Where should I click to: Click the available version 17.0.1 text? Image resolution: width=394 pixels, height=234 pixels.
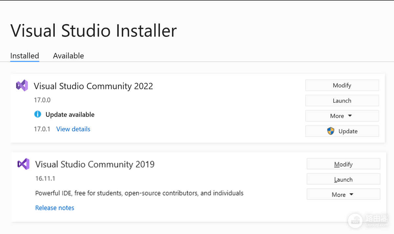(x=42, y=129)
